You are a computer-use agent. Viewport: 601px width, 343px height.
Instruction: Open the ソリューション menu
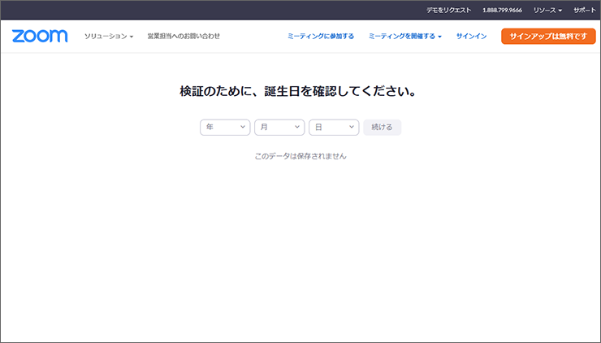[x=109, y=36]
